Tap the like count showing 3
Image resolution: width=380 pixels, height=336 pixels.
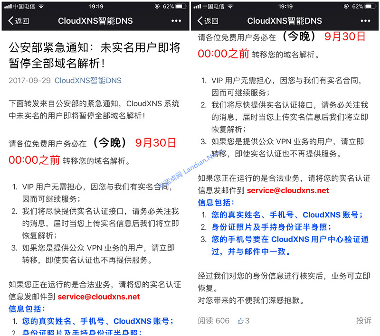pyautogui.click(x=247, y=321)
